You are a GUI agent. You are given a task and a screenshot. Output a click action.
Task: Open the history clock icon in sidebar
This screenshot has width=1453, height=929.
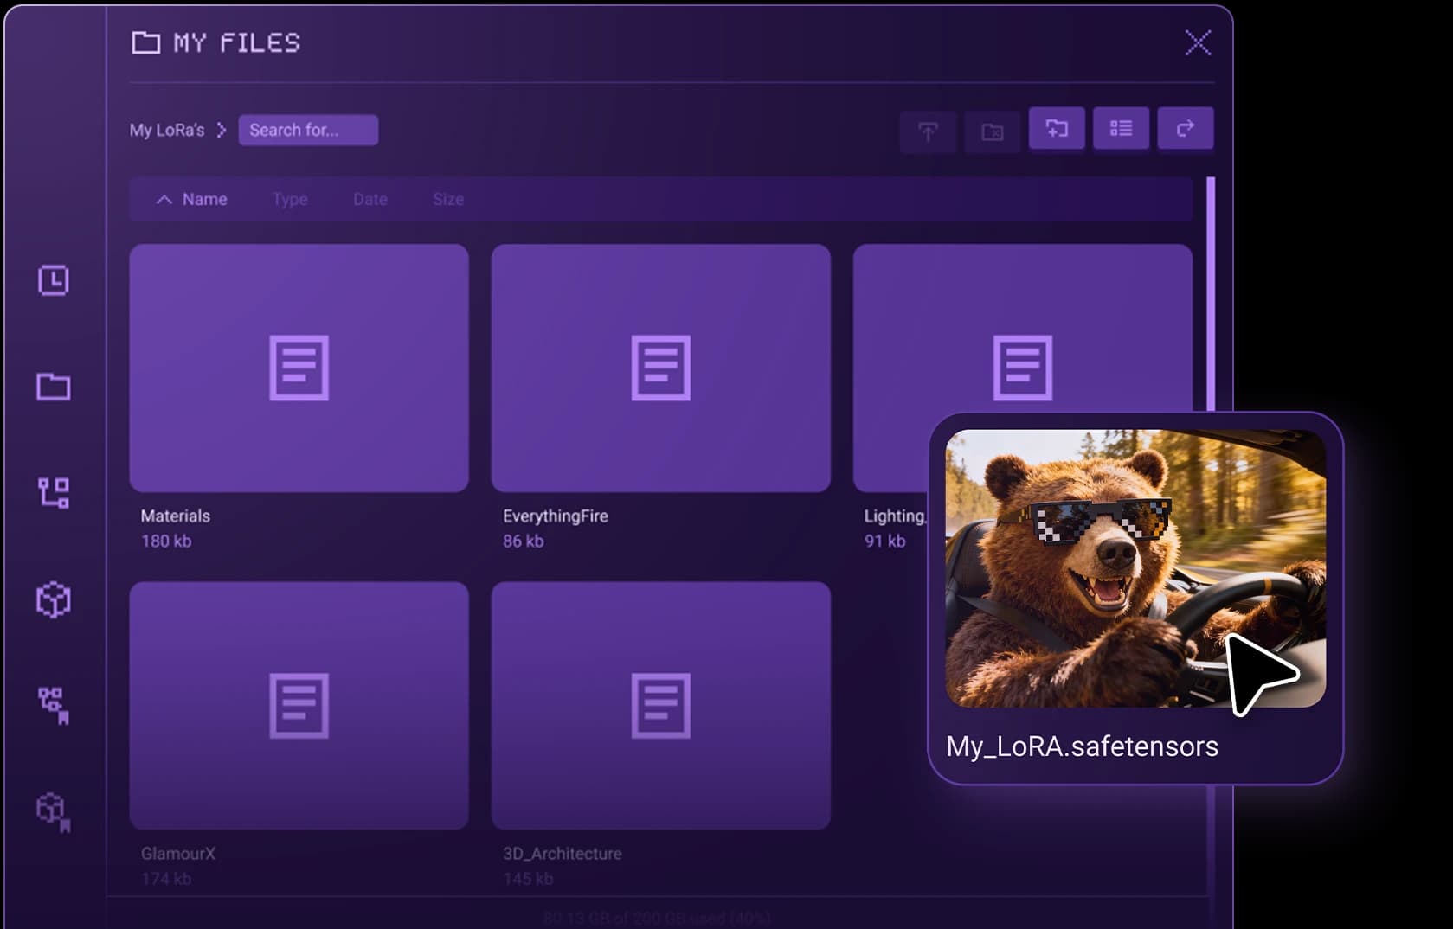[53, 280]
